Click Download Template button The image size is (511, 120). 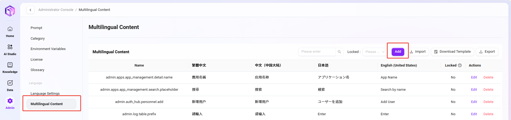pos(452,52)
